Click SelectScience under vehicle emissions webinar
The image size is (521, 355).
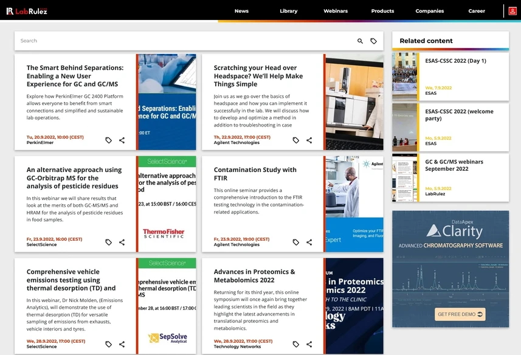41,346
